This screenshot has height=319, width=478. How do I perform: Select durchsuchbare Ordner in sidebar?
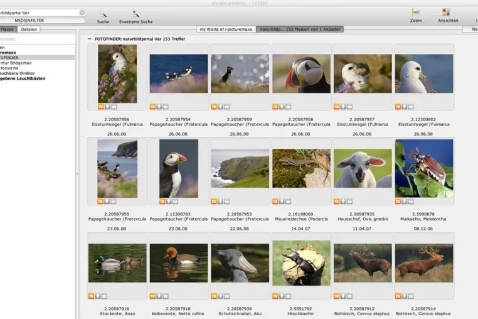tap(37, 73)
